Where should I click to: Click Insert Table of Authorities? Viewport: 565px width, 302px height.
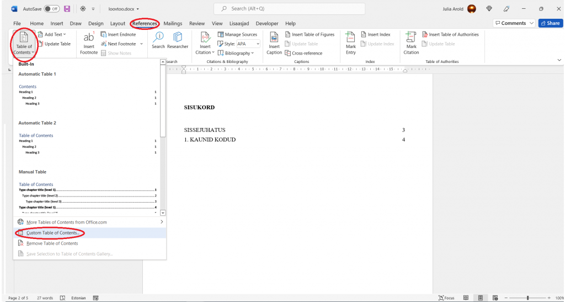450,34
